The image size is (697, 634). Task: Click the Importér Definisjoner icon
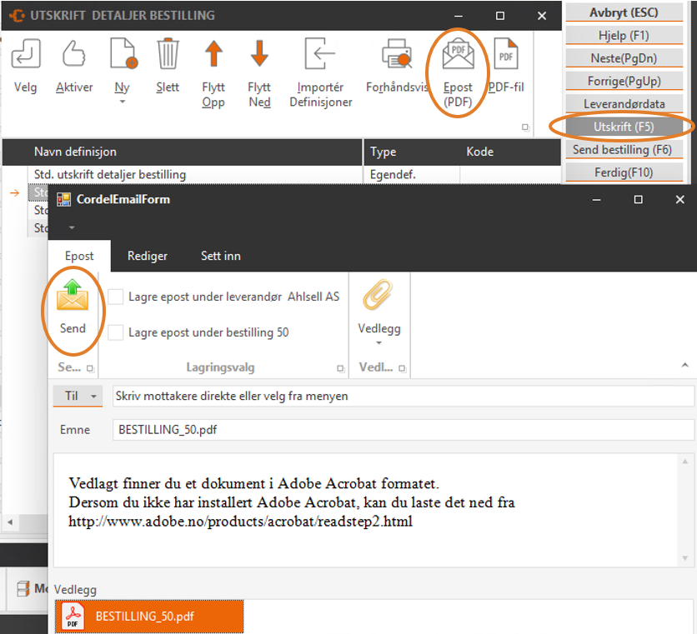[320, 55]
